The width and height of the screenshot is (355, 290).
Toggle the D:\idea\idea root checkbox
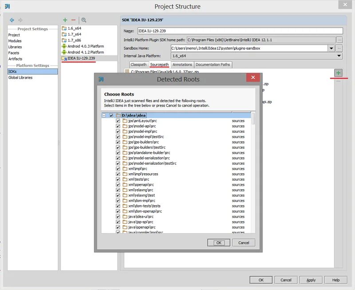(x=111, y=115)
